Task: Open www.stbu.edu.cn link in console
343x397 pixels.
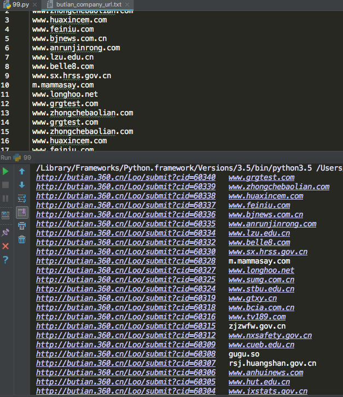Action: point(261,289)
